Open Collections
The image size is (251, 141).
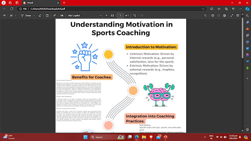click(x=226, y=9)
